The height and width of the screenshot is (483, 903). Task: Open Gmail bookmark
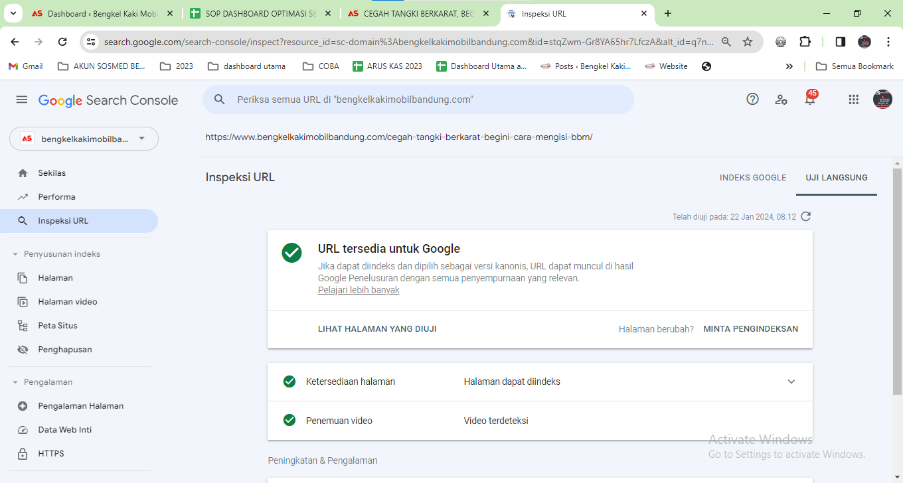pos(25,66)
